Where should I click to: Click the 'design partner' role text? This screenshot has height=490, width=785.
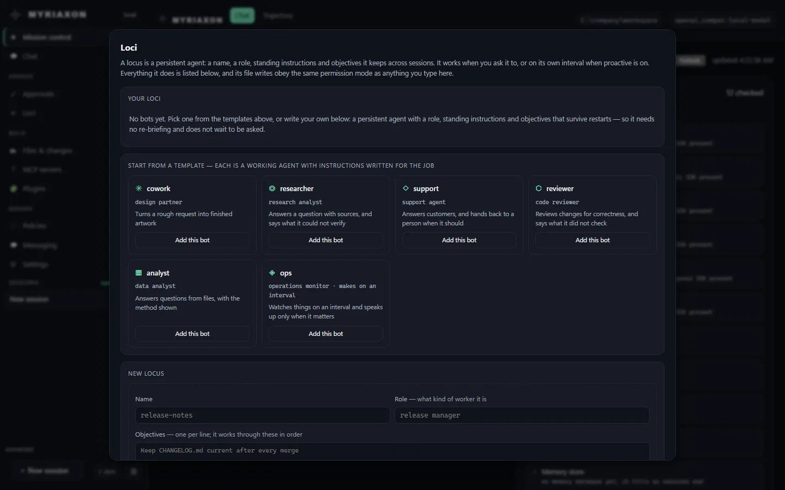point(159,202)
